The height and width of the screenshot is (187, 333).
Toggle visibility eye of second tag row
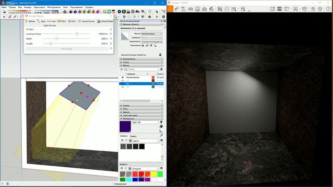tap(123, 81)
